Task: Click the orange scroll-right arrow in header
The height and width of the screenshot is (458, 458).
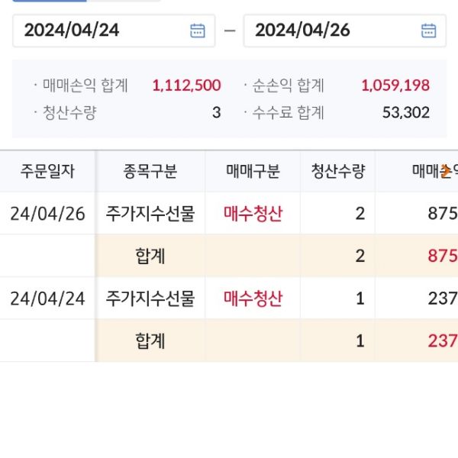Action: 447,172
